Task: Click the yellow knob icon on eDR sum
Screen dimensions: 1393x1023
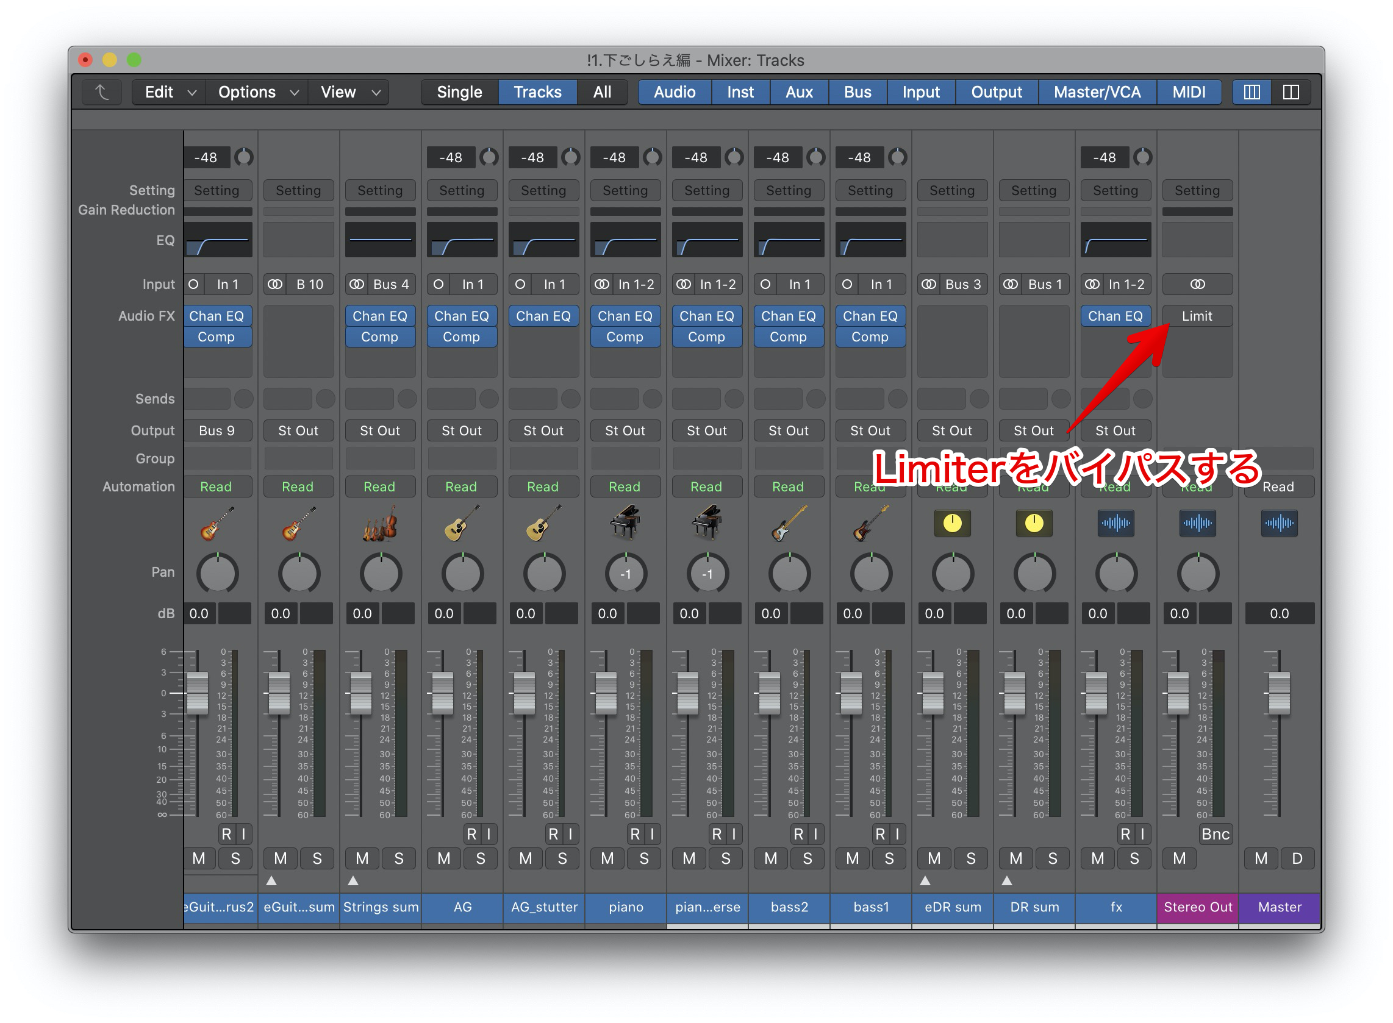Action: pyautogui.click(x=952, y=523)
